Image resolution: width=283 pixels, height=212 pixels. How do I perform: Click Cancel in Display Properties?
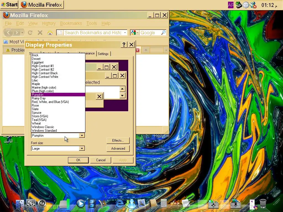pos(101,160)
